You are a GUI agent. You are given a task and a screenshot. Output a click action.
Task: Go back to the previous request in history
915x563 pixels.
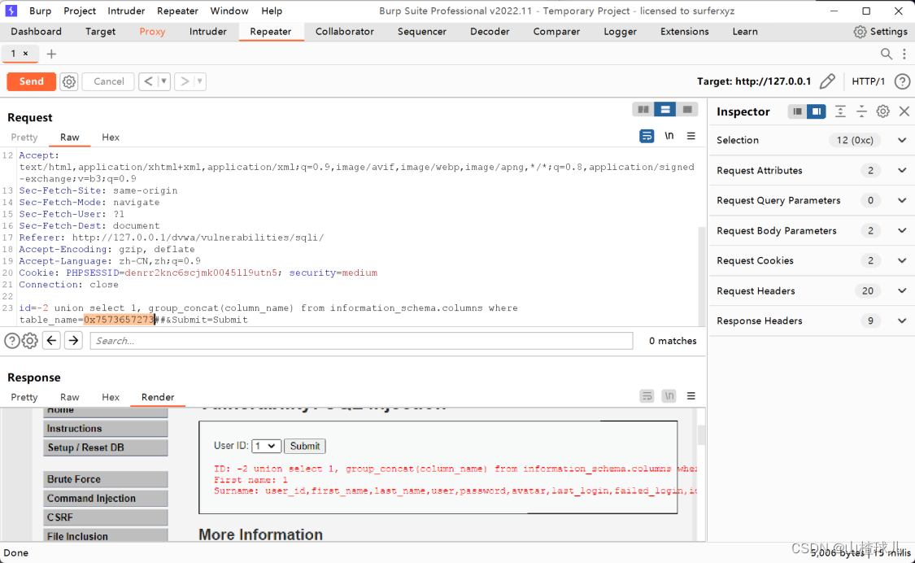pos(148,81)
